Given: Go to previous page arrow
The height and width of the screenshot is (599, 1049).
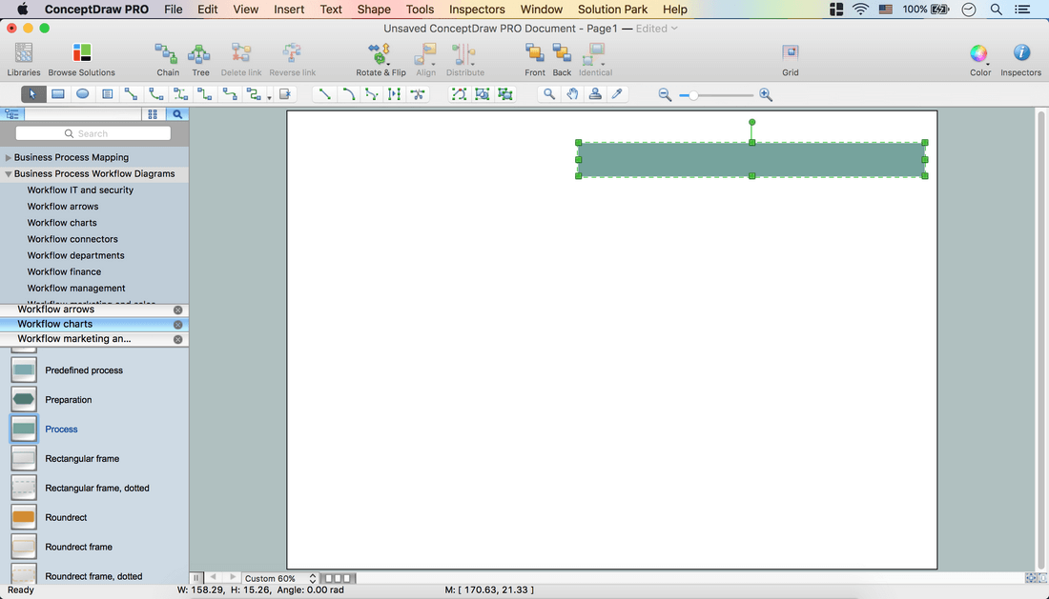Looking at the screenshot, I should pos(213,578).
